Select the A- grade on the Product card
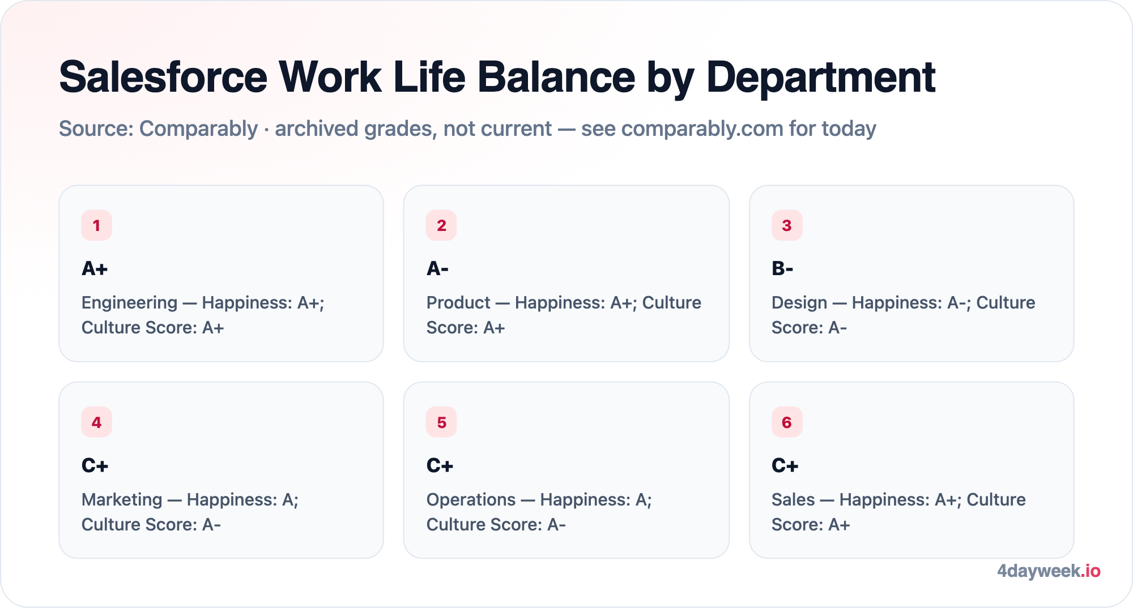Viewport: 1133px width, 608px height. pyautogui.click(x=437, y=268)
